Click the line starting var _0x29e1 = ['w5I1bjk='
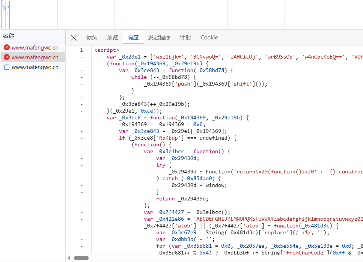Viewport: 363px width, 262px height. tap(235, 57)
